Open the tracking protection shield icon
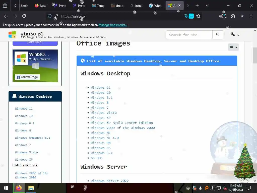257x193 pixels. coord(50,16)
